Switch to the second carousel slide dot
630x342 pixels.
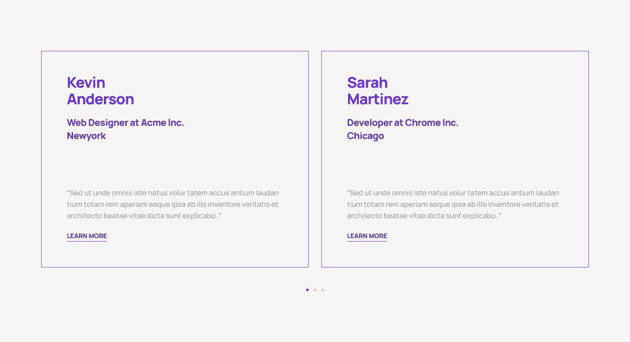(315, 290)
